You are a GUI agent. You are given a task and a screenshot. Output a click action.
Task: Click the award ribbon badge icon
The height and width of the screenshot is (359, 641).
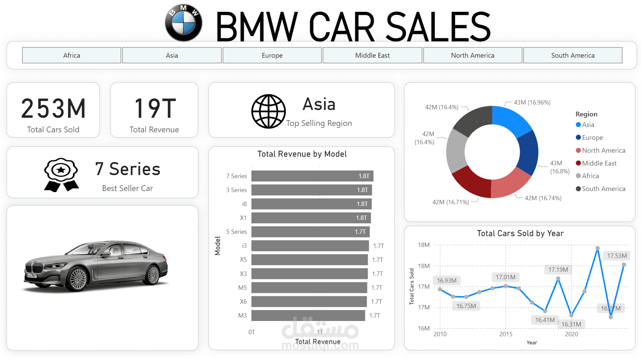tap(61, 175)
